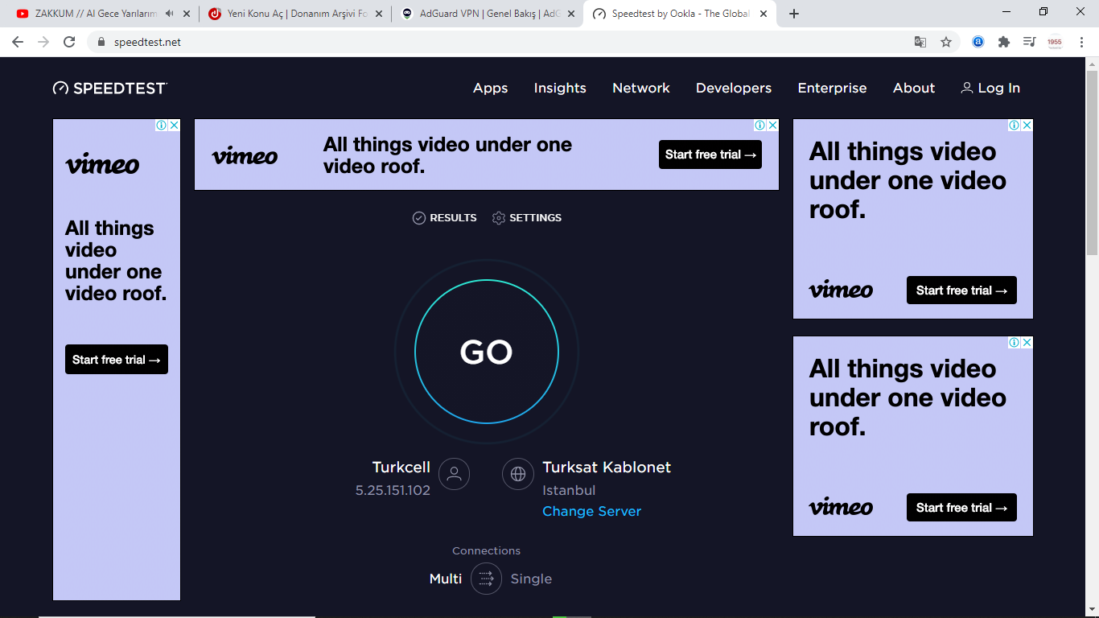The width and height of the screenshot is (1099, 618).
Task: Open AdChoices info on top banner ad
Action: (760, 126)
